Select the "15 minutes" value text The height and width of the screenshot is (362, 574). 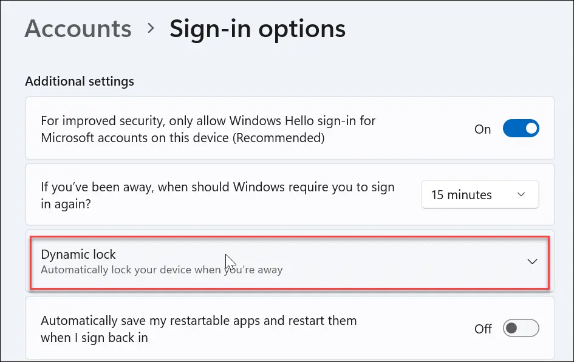pos(462,195)
